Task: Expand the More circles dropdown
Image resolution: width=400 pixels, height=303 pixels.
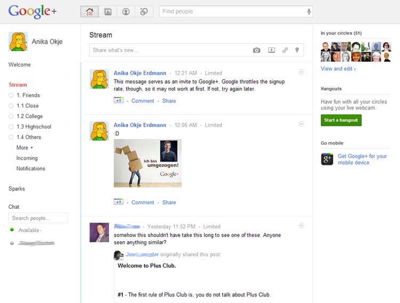Action: pos(25,148)
